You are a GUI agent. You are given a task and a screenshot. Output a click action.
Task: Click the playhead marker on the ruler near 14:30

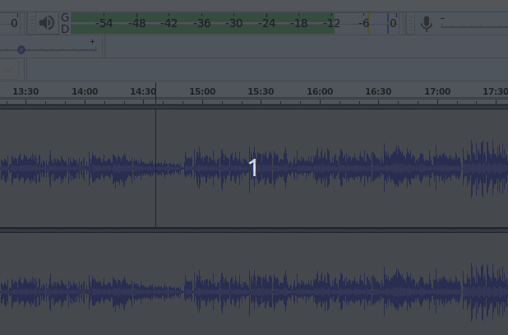(x=155, y=92)
